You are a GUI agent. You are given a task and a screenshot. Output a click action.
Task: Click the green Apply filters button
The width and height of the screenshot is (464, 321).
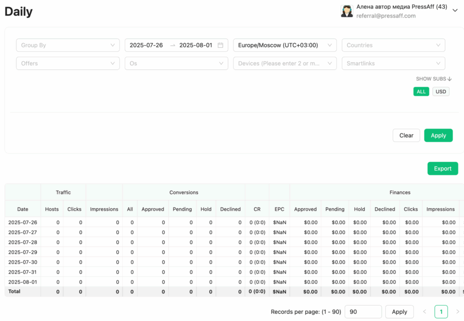tap(438, 135)
